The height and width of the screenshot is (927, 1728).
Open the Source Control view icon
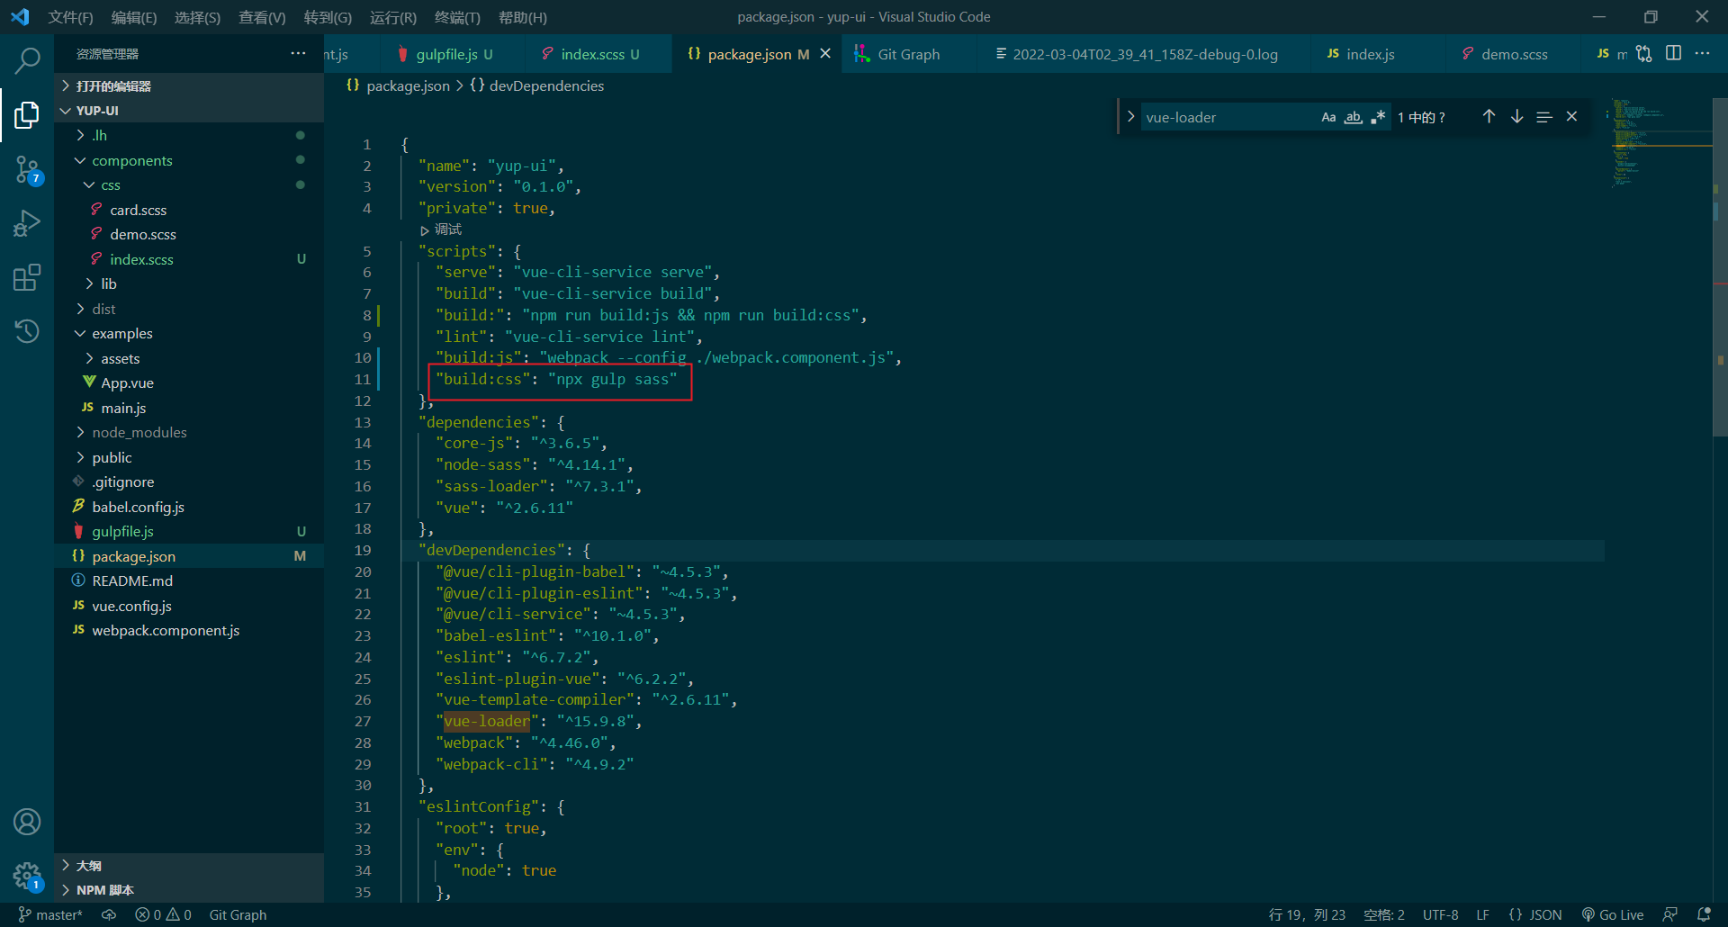27,169
